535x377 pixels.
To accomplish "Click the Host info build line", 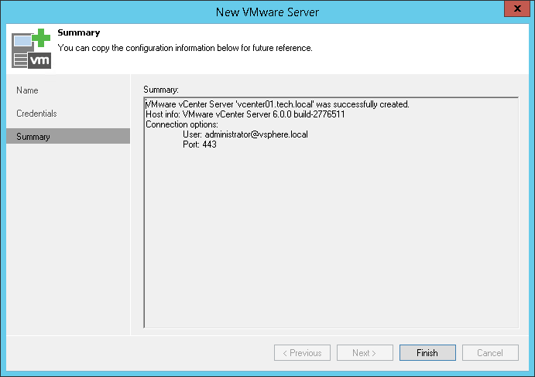I will coord(245,114).
